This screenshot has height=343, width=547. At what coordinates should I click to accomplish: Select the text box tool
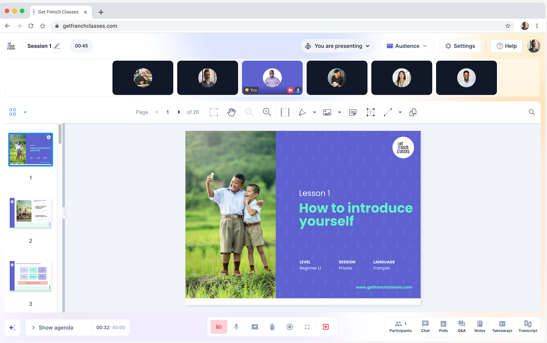pyautogui.click(x=370, y=112)
